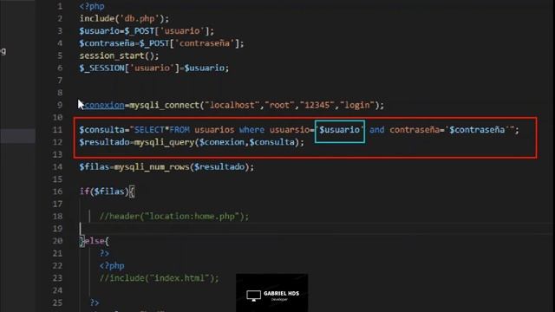This screenshot has height=312, width=555.
Task: Click the "12345" password string
Action: tap(317, 105)
